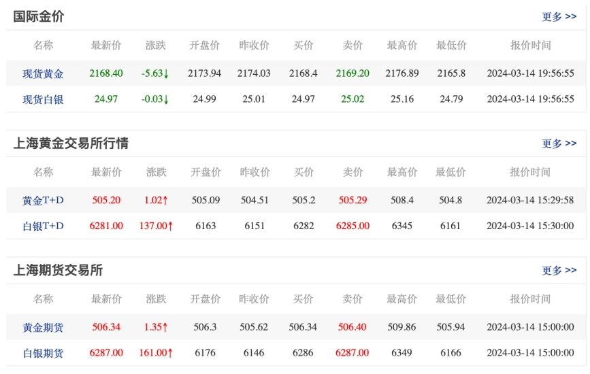Open the 黄金期货 quote link
Viewport: 590px width, 374px height.
click(x=43, y=328)
